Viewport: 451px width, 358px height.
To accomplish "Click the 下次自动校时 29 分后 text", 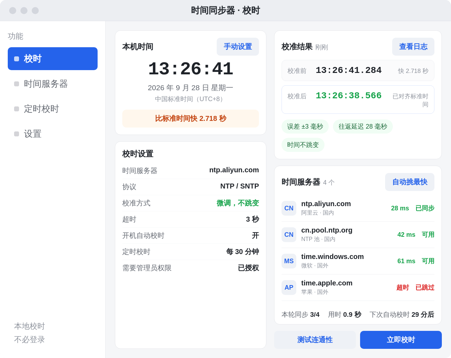I will coord(402,315).
